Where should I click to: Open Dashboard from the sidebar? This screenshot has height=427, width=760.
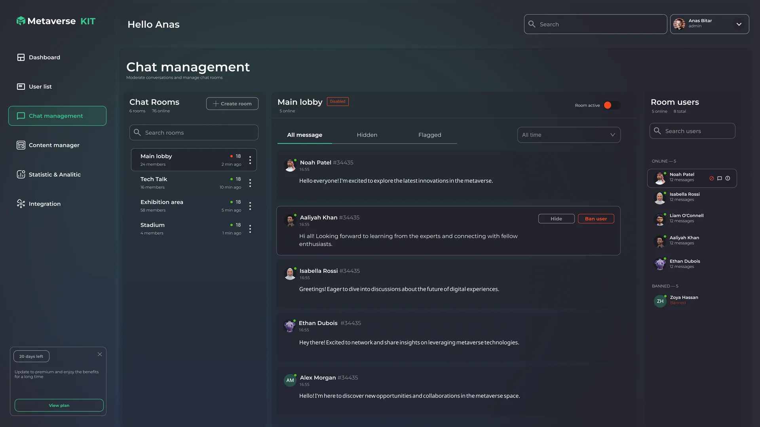[38, 57]
